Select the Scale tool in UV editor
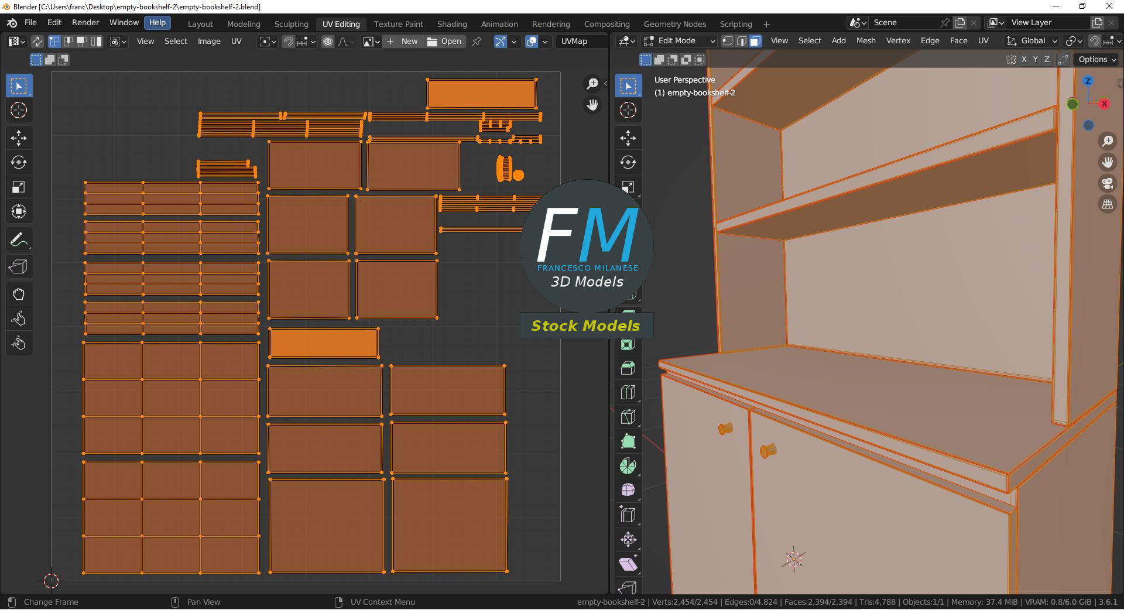This screenshot has height=610, width=1124. [19, 187]
